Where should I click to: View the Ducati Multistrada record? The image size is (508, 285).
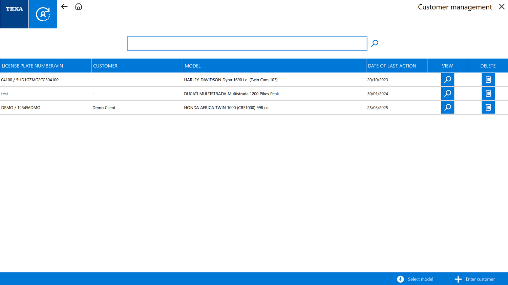[x=447, y=93]
